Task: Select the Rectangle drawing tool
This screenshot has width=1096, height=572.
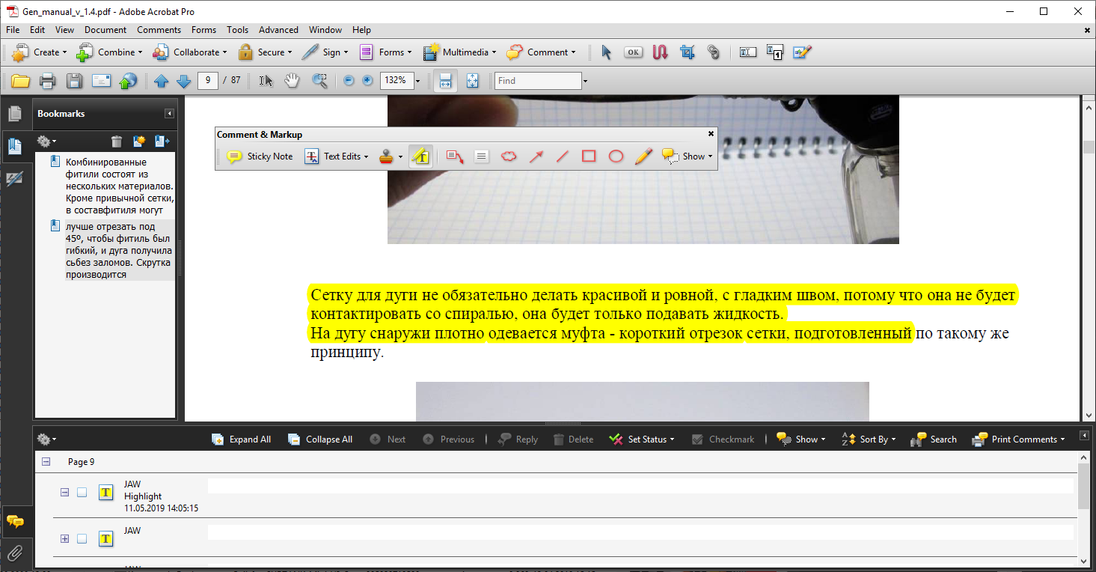Action: [589, 156]
